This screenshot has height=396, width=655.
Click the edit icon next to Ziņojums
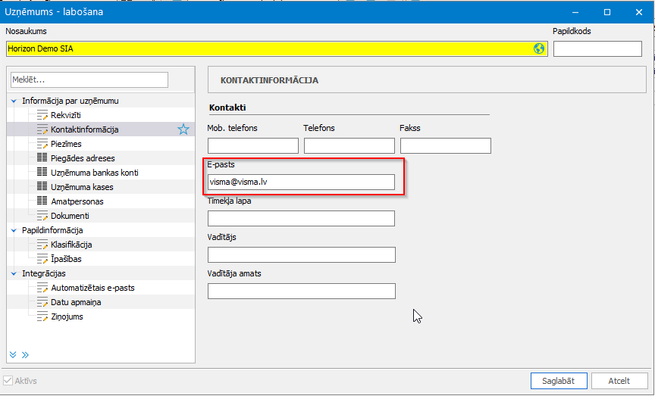click(x=42, y=316)
